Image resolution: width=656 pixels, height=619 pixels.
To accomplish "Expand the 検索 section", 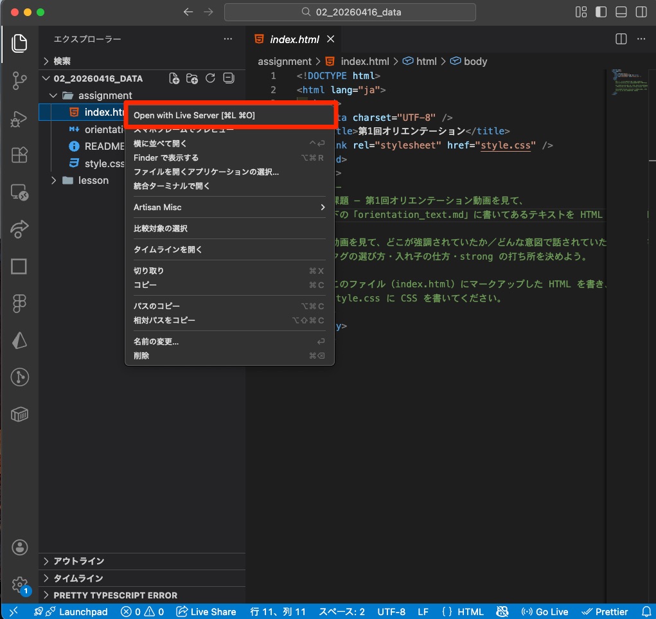I will 142,61.
